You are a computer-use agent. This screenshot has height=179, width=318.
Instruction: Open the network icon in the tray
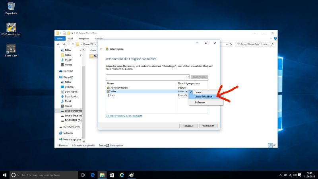pyautogui.click(x=290, y=175)
